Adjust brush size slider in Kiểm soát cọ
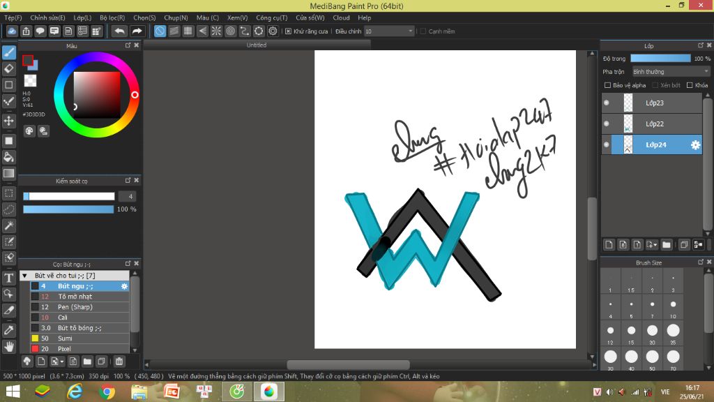This screenshot has width=714, height=402. point(69,196)
